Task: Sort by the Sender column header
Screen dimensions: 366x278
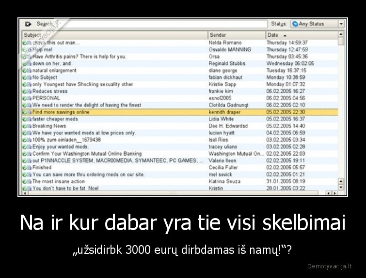Action: coord(237,35)
